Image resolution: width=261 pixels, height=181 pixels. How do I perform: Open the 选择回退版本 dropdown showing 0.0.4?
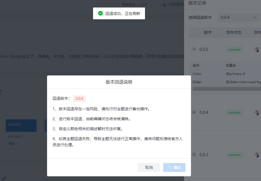pyautogui.click(x=238, y=17)
